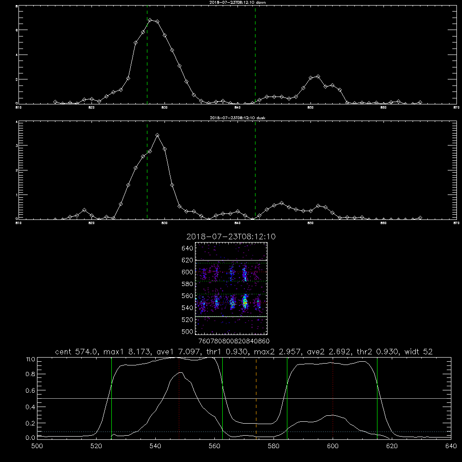Click the '540' y-axis label beside spectral image
462x462 pixels.
[x=188, y=308]
